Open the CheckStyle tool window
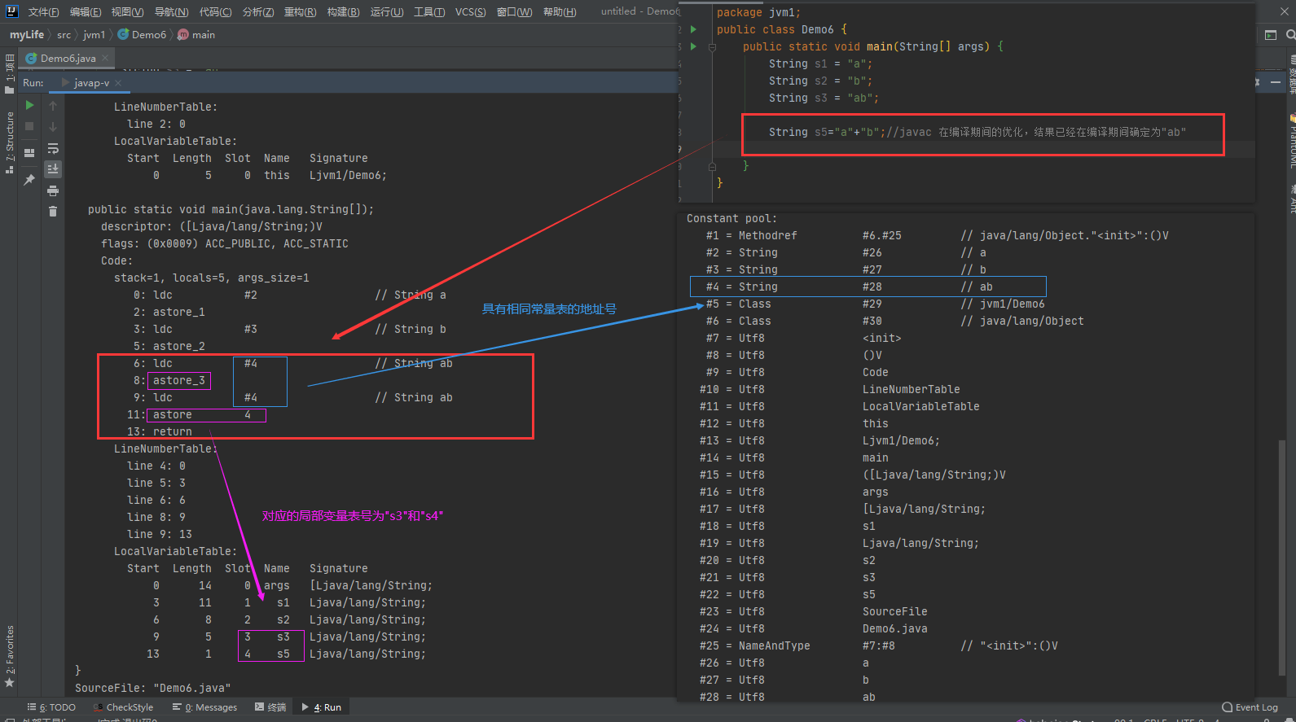The width and height of the screenshot is (1296, 722). coord(123,707)
